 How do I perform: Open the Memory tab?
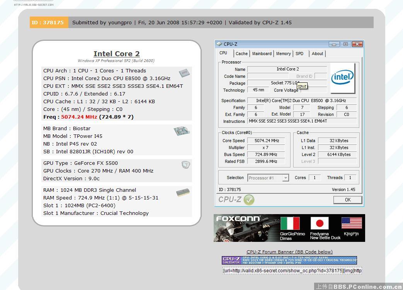(284, 54)
